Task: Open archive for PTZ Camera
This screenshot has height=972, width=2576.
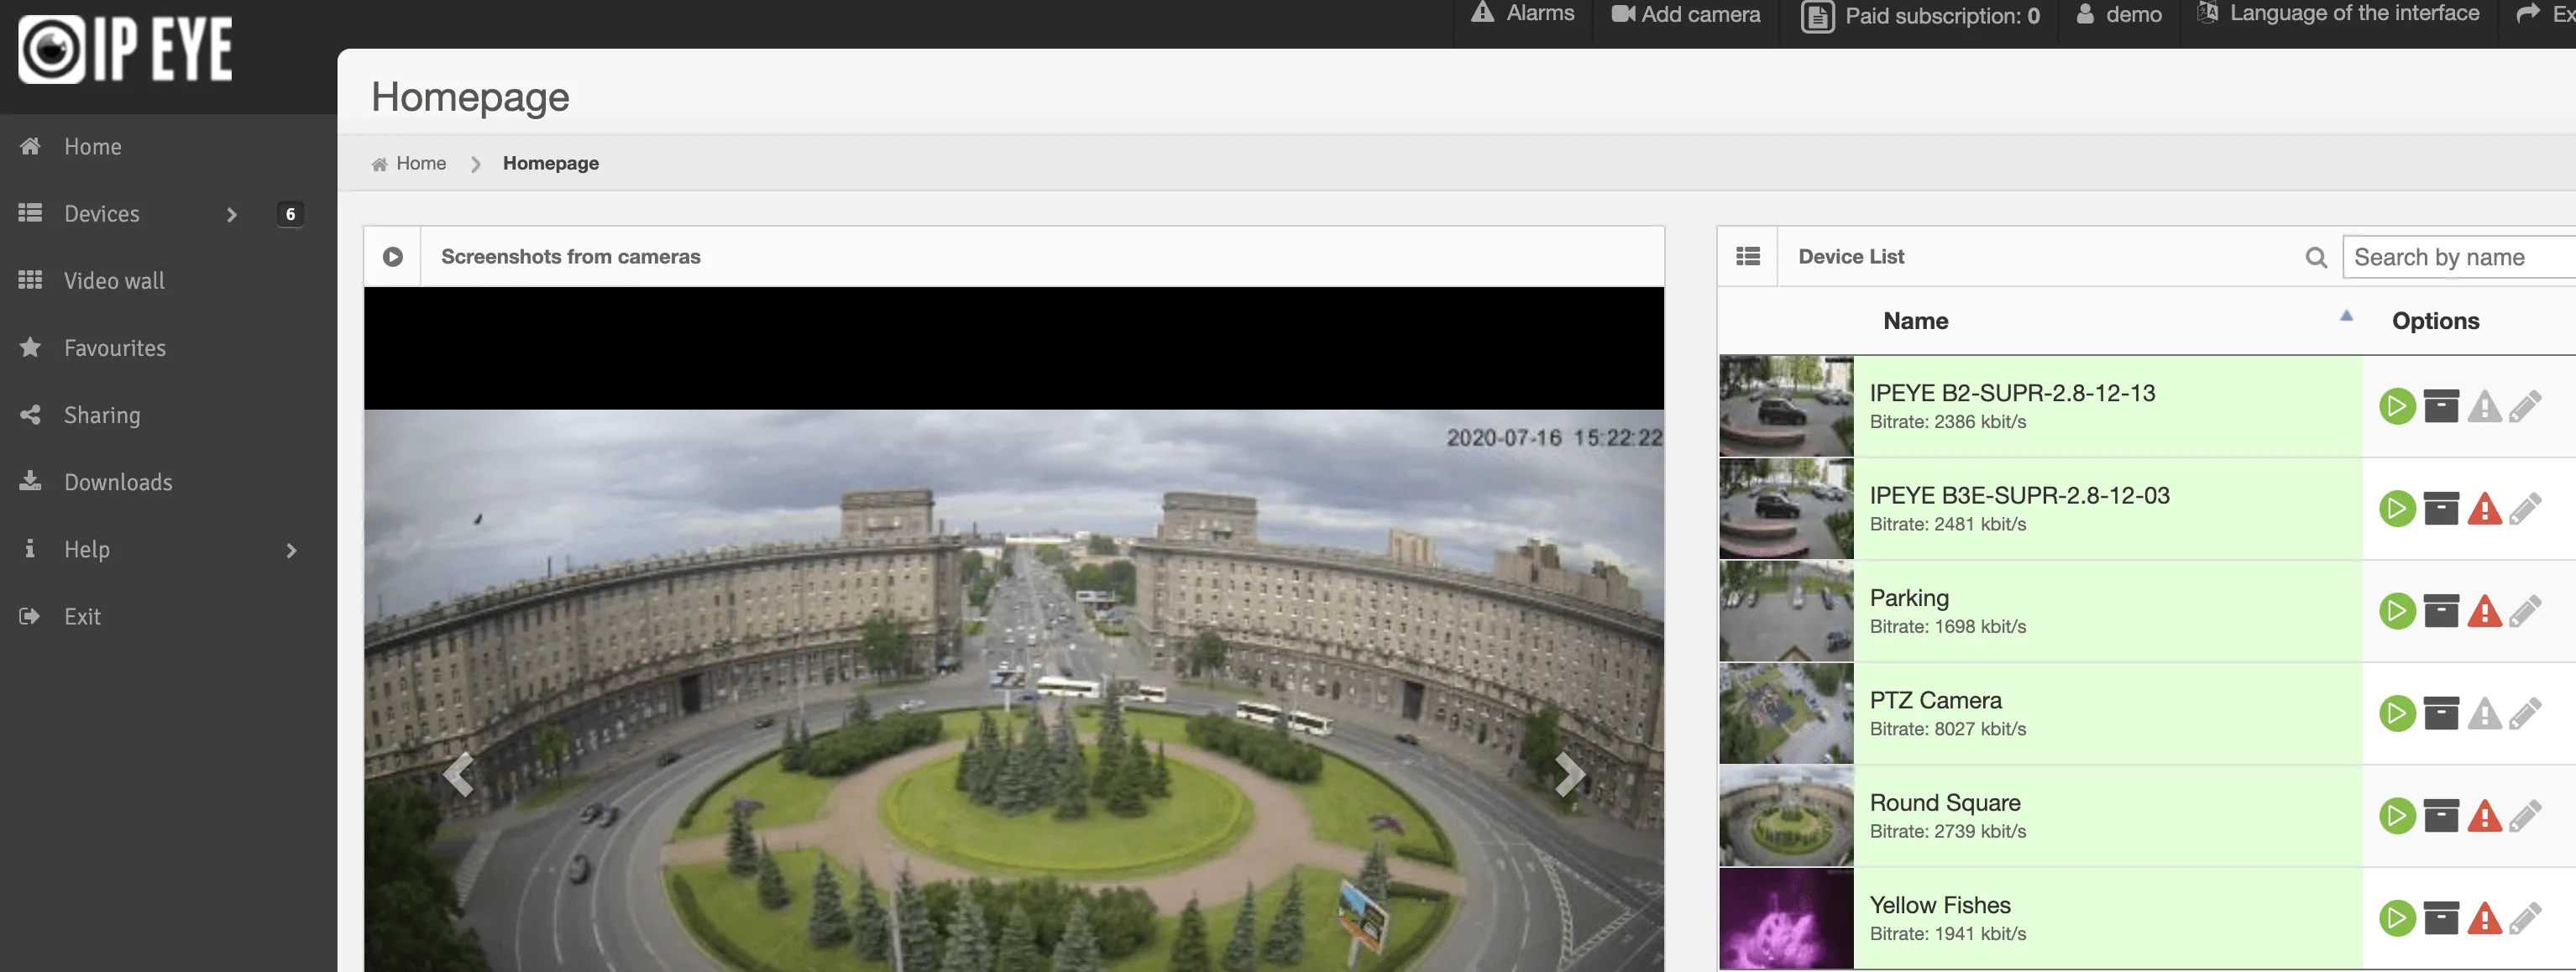Action: [2441, 714]
